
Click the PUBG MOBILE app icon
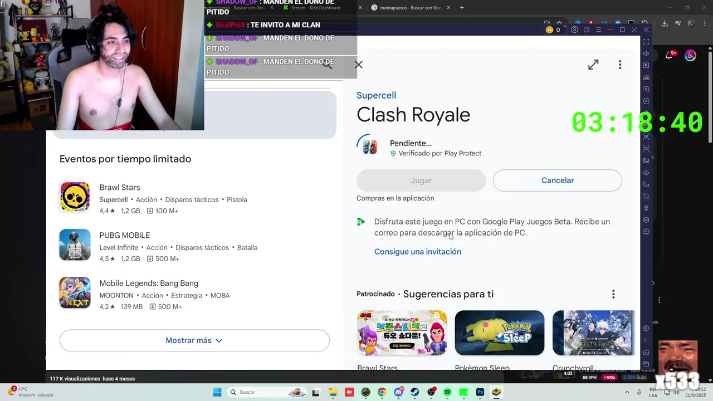(x=75, y=245)
